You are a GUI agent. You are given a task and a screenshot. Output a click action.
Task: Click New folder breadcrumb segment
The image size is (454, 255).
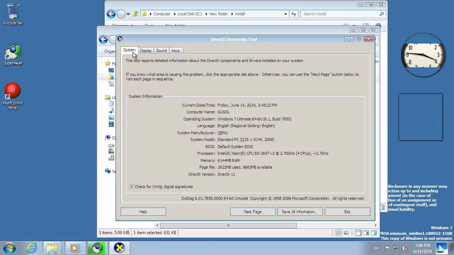click(218, 14)
